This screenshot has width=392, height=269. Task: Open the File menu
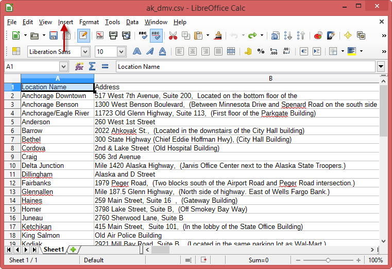[12, 22]
